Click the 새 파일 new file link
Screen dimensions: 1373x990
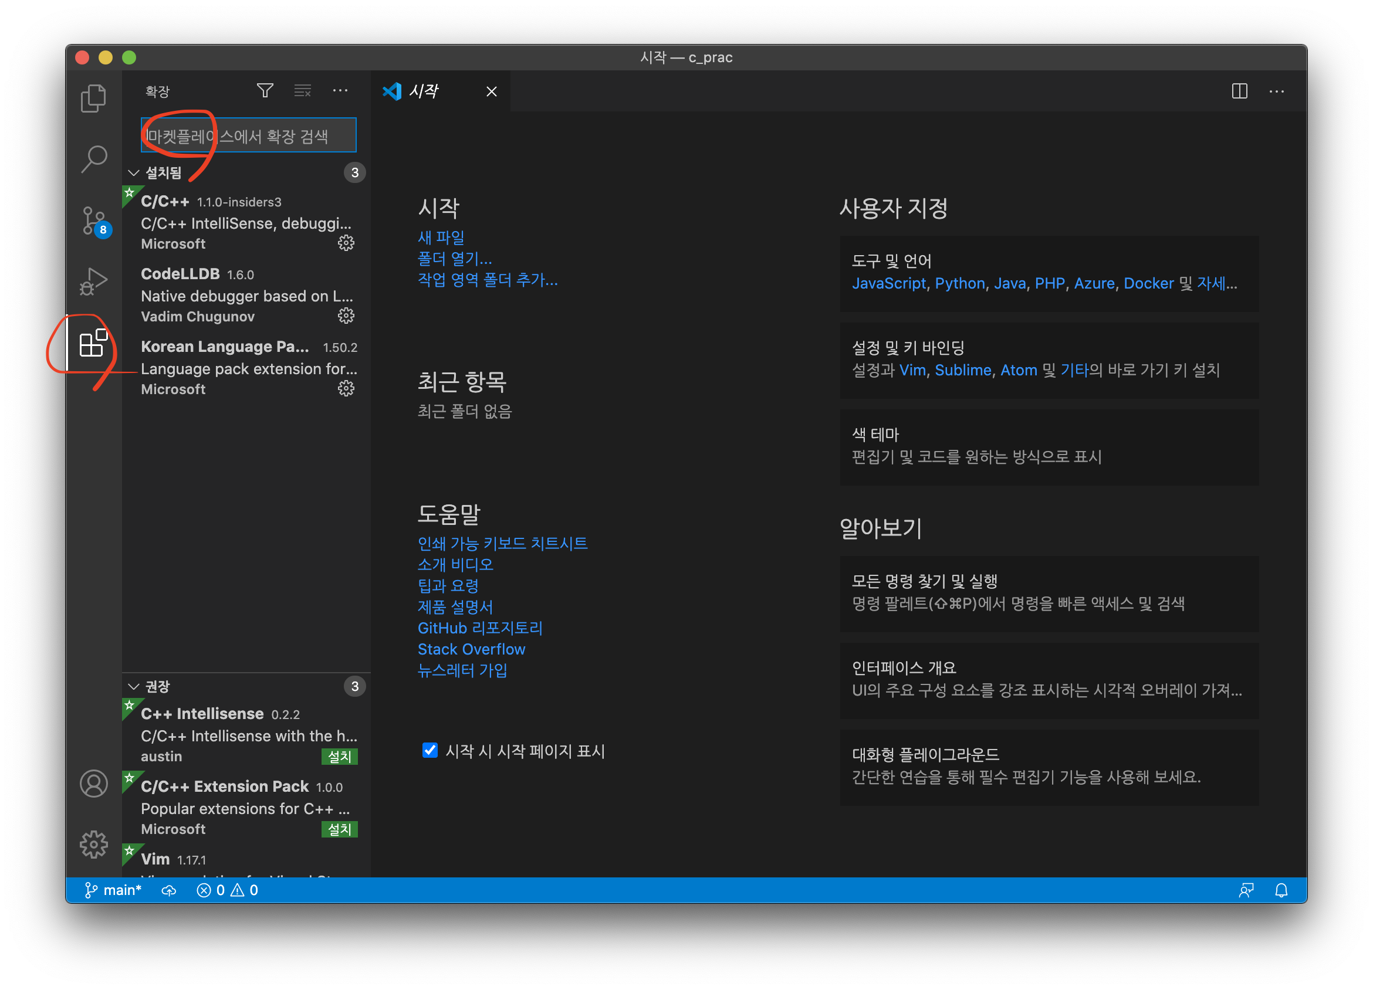[x=441, y=237]
